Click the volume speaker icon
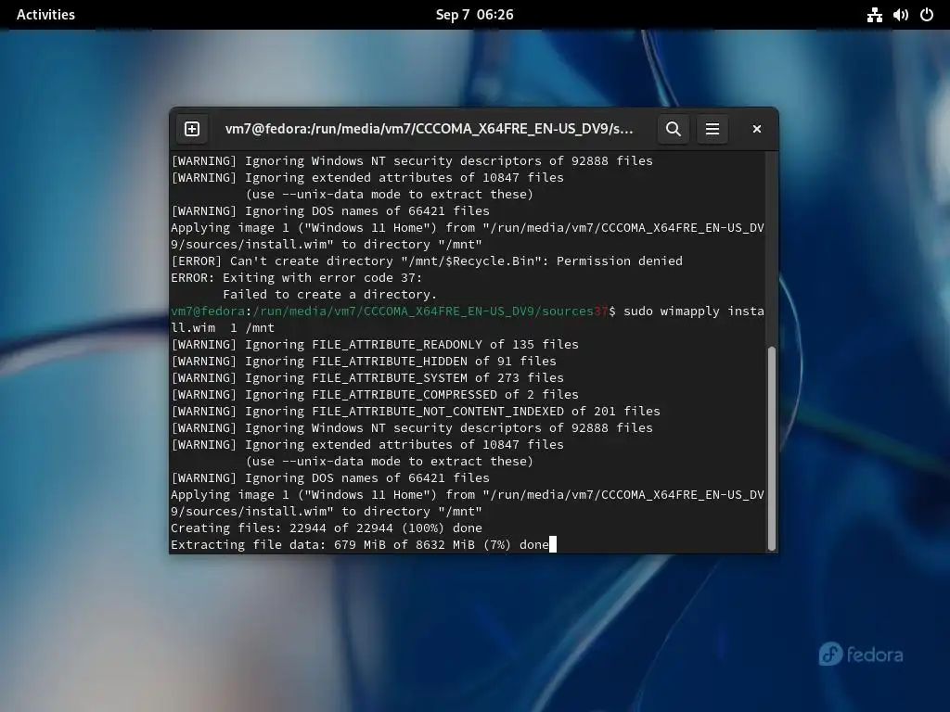950x712 pixels. pyautogui.click(x=900, y=15)
